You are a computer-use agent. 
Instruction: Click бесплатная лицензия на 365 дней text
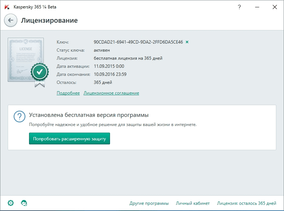pyautogui.click(x=128, y=58)
